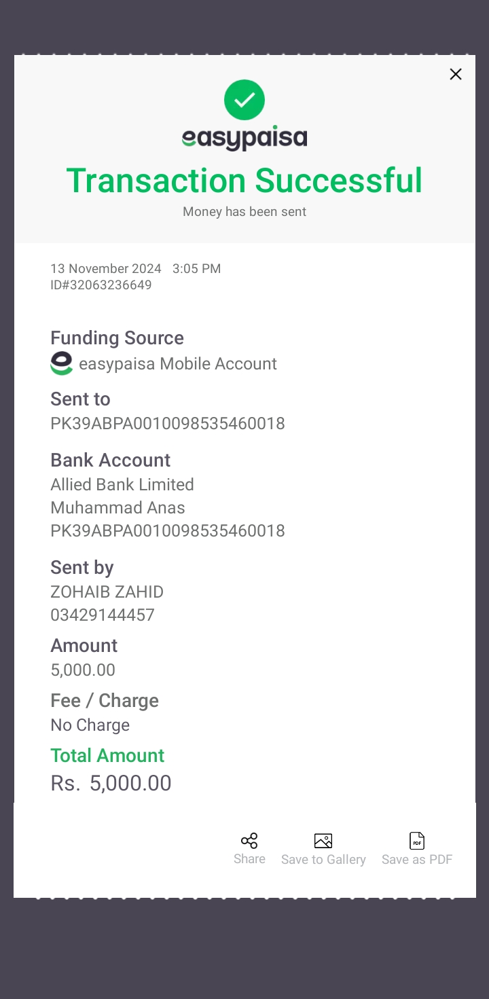489x999 pixels.
Task: Select the Share text label
Action: click(249, 859)
